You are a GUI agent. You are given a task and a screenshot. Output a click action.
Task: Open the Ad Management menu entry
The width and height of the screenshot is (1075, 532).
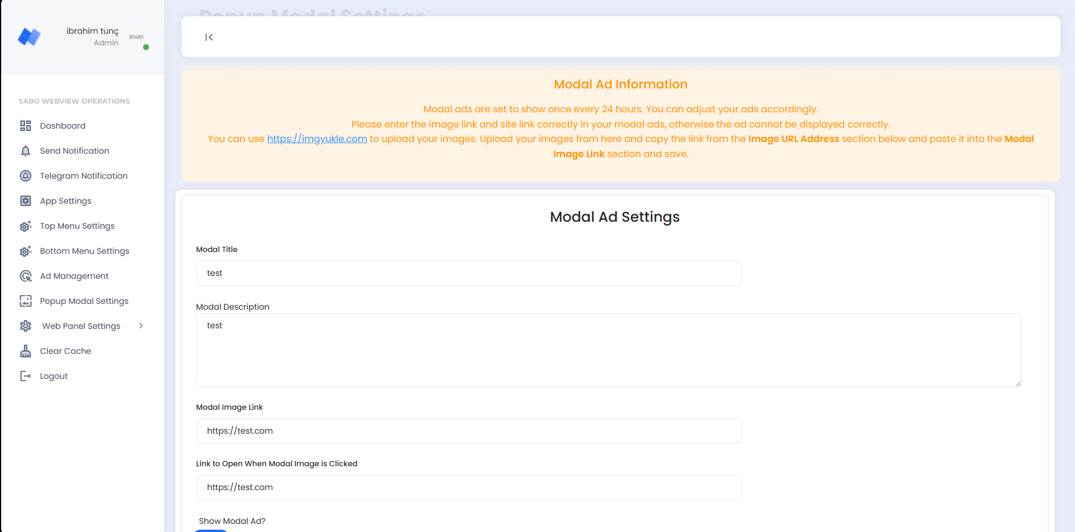click(74, 276)
